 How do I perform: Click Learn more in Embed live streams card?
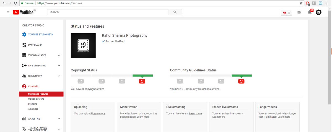click(219, 117)
